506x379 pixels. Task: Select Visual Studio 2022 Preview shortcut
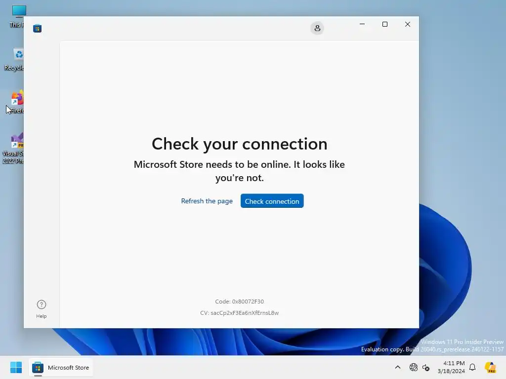point(13,148)
